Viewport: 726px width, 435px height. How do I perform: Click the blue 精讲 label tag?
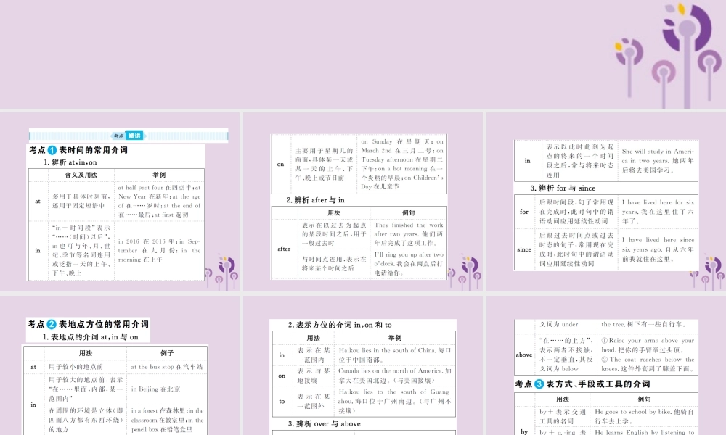coord(134,136)
